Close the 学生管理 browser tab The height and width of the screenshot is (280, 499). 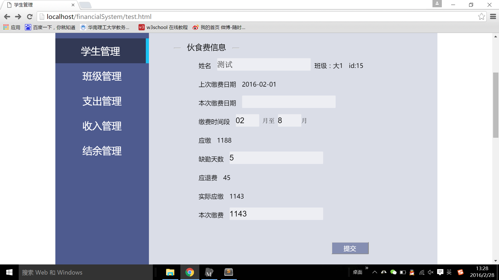(73, 5)
